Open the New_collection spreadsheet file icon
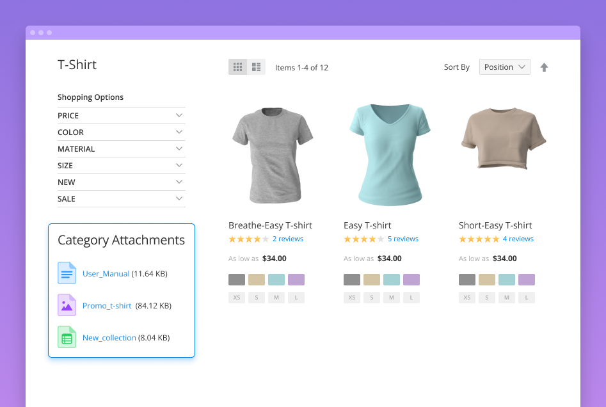This screenshot has height=407, width=606. point(67,337)
